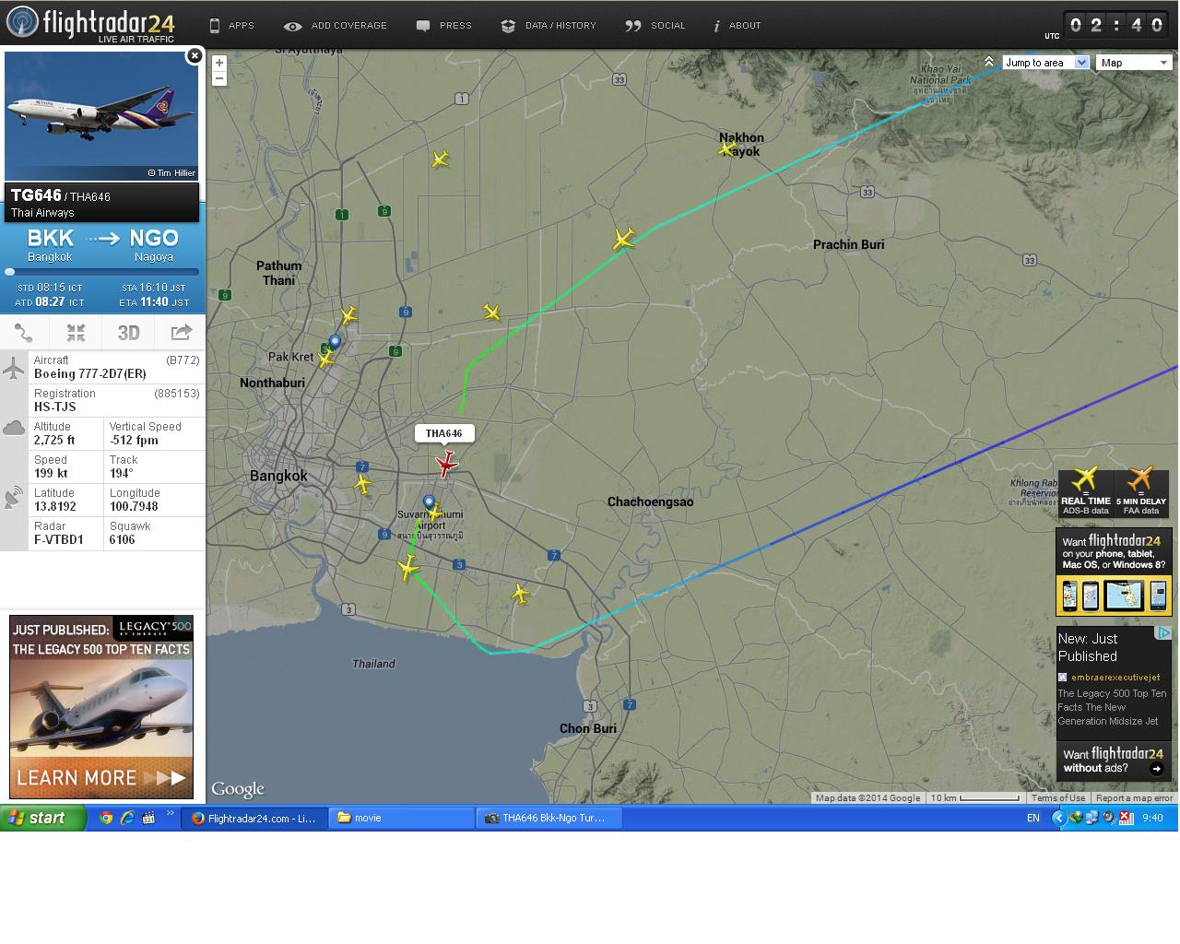Click the radar value F-VTBD1
Image resolution: width=1180 pixels, height=944 pixels.
[x=59, y=540]
